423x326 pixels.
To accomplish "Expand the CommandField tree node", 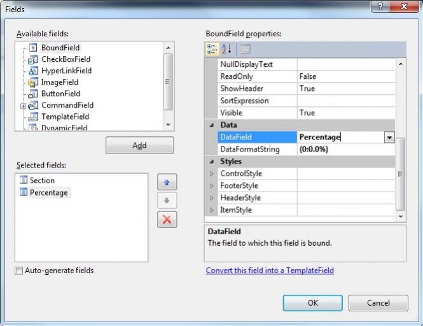I will [x=23, y=106].
